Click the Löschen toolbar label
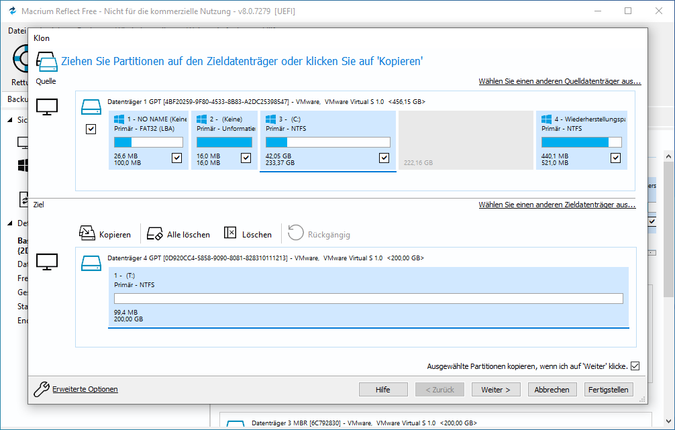Screen dimensions: 675x430 257,235
